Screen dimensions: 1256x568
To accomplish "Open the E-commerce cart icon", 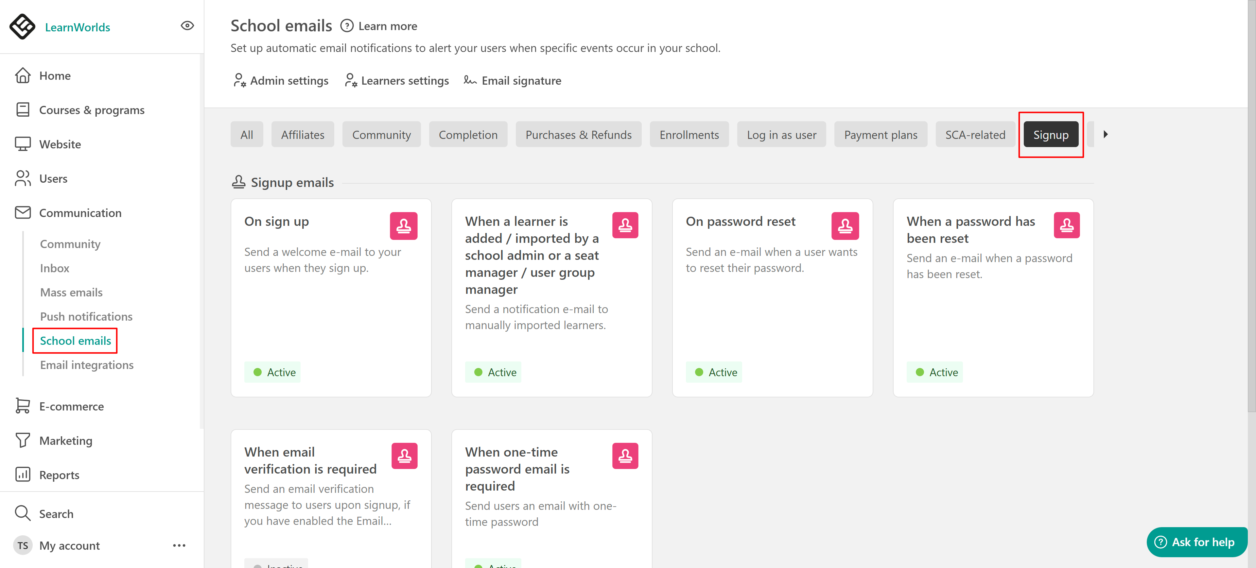I will (23, 406).
